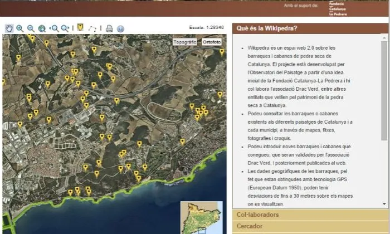
Task: Select the add marker pin tool
Action: point(80,27)
